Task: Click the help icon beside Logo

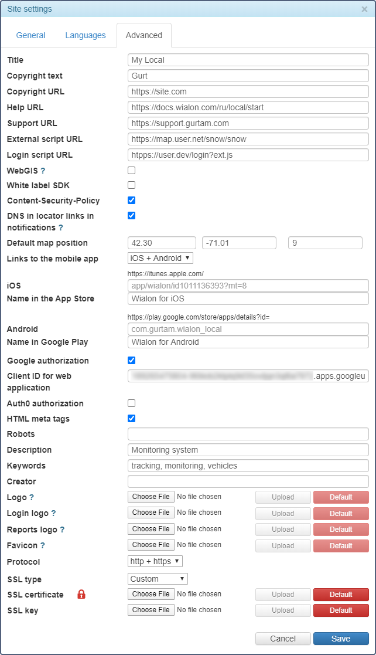Action: click(x=32, y=497)
